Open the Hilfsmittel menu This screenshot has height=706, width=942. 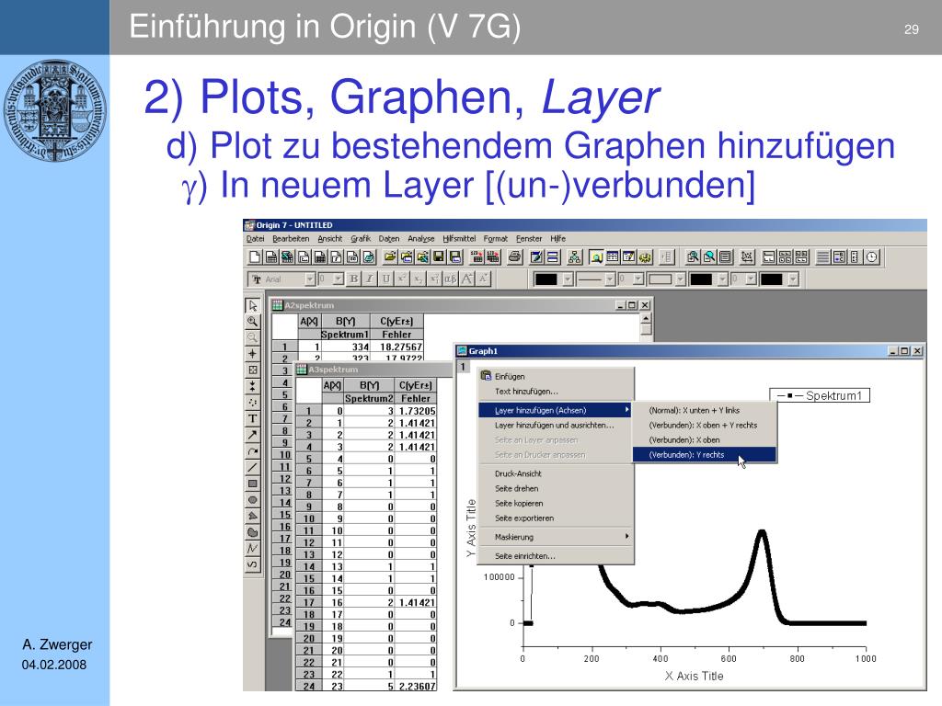(x=459, y=239)
